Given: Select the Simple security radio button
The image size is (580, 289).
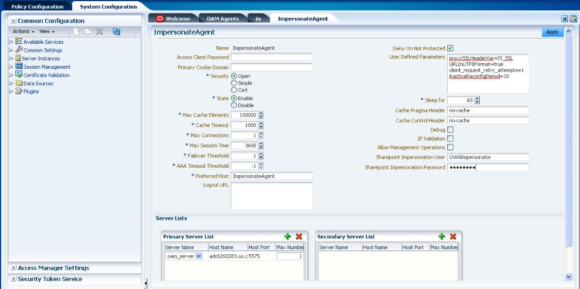Looking at the screenshot, I should (234, 83).
